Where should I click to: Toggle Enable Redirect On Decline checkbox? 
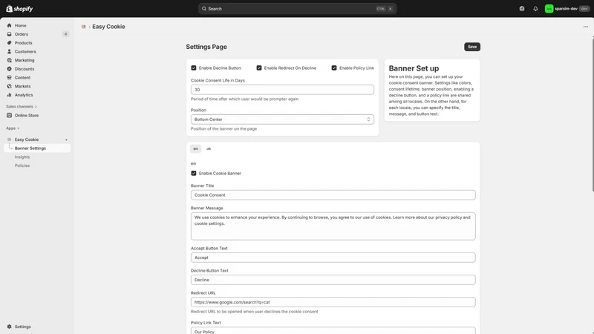pyautogui.click(x=259, y=68)
